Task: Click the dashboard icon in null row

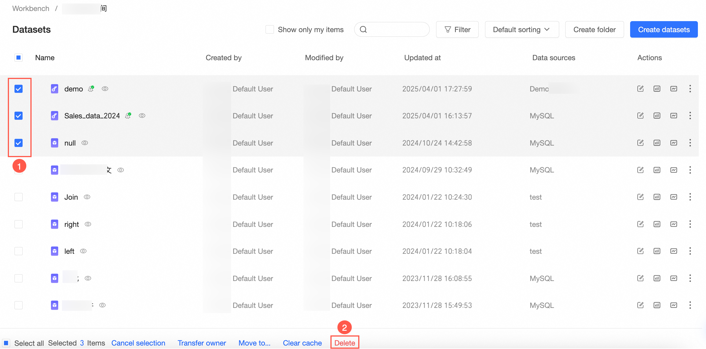Action: (x=674, y=143)
